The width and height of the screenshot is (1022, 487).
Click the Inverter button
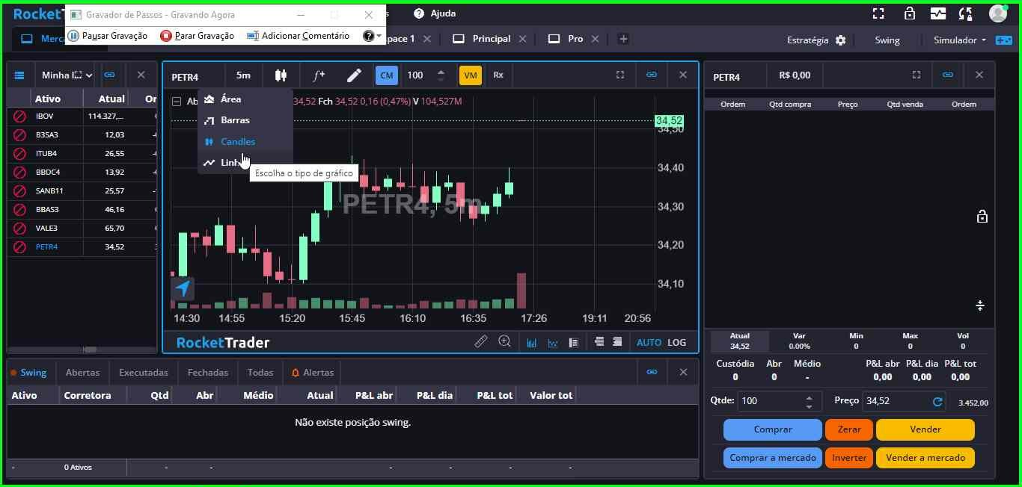pyautogui.click(x=849, y=458)
